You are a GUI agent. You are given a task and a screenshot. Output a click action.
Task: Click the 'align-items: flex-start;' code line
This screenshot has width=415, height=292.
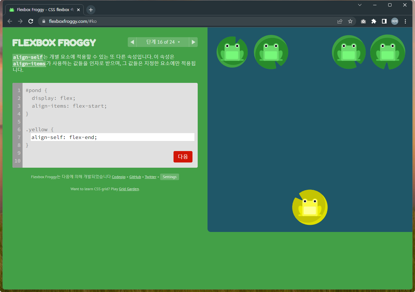[69, 106]
